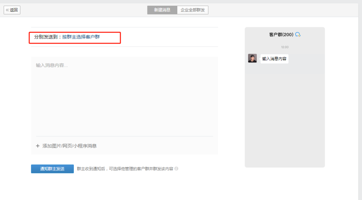Open the 按群主选择客户群 link

(x=81, y=37)
